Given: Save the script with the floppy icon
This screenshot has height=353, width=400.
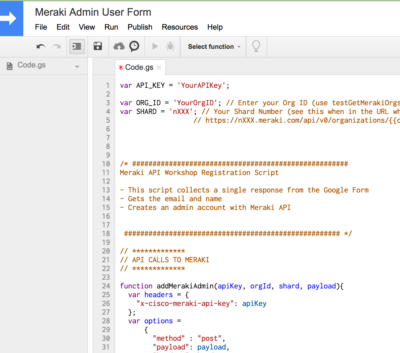Looking at the screenshot, I should point(98,46).
